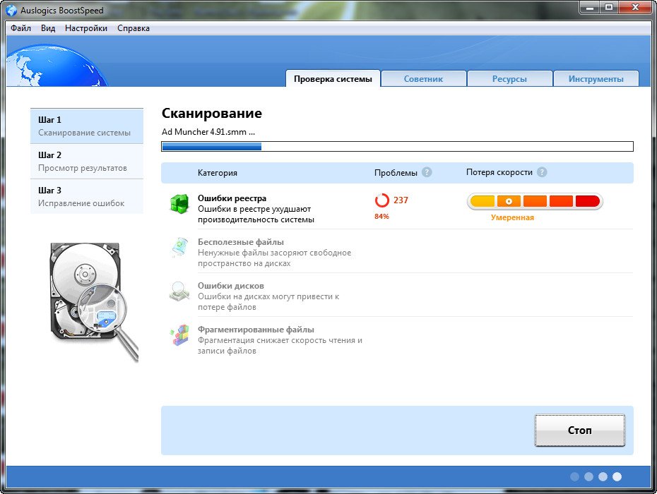Click the first dim dot in footer
The height and width of the screenshot is (494, 657).
point(574,476)
